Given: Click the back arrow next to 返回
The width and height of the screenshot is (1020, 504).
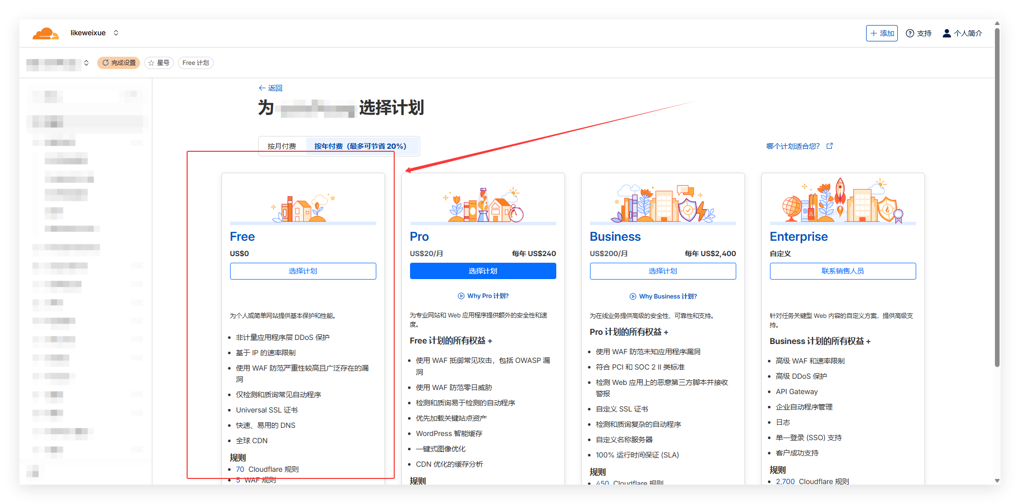Looking at the screenshot, I should click(262, 87).
